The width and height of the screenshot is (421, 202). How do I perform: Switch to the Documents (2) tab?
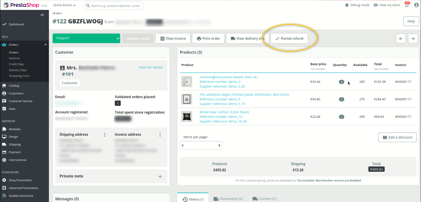228,199
